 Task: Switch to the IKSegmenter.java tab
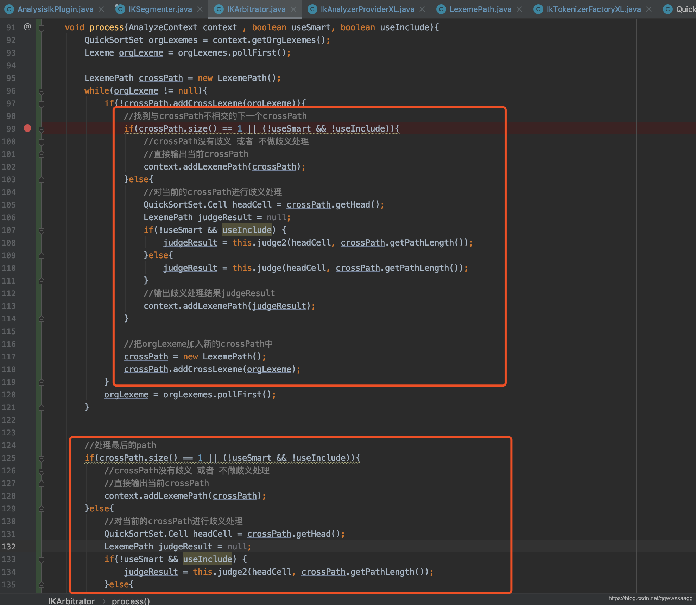[x=160, y=9]
